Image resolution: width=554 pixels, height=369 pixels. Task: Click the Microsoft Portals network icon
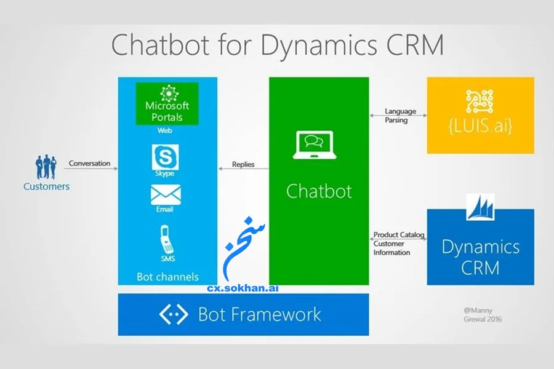click(x=169, y=93)
